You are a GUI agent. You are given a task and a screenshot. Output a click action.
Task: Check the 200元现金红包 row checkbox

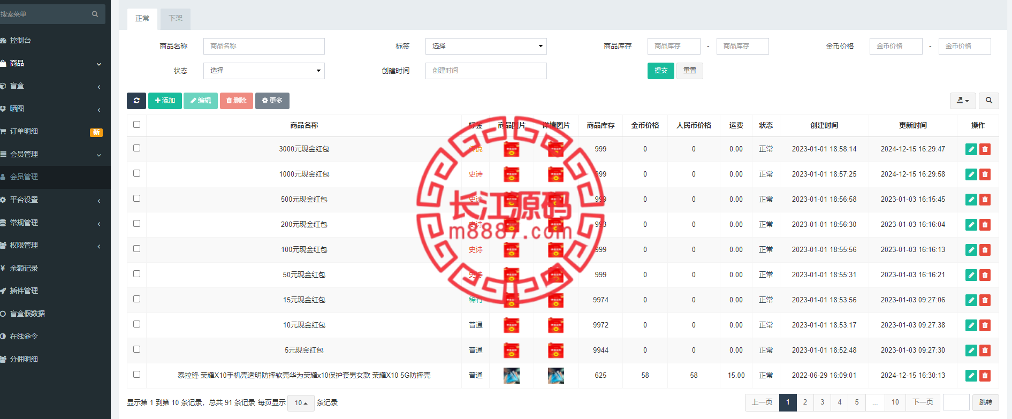tap(136, 224)
